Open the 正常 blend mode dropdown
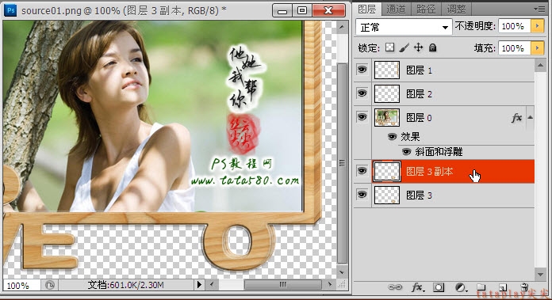Image resolution: width=552 pixels, height=300 pixels. pos(404,27)
